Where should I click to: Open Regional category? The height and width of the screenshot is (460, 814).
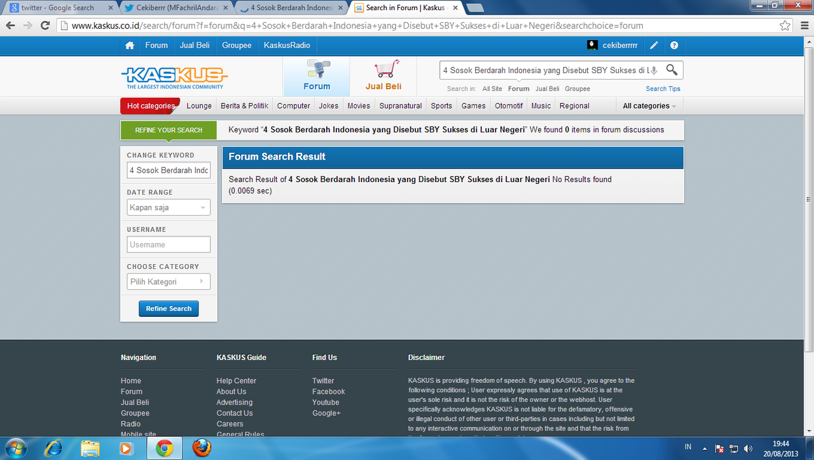pos(574,106)
